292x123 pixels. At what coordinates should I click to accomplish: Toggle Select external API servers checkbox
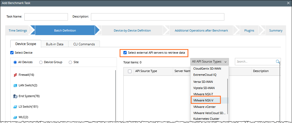click(x=125, y=53)
